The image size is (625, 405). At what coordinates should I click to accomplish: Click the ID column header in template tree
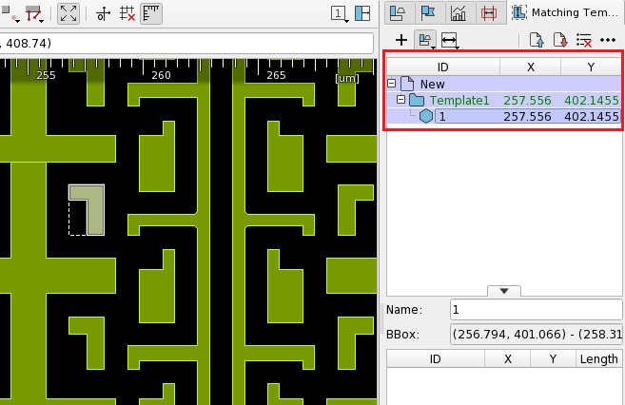443,67
